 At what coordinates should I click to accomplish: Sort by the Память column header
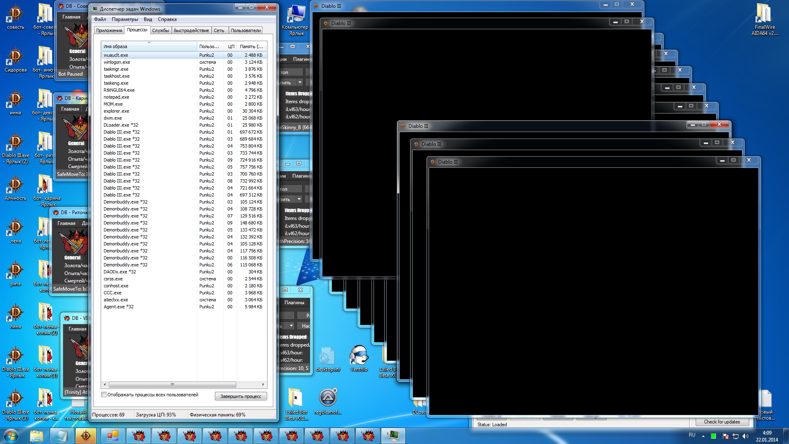pos(251,46)
